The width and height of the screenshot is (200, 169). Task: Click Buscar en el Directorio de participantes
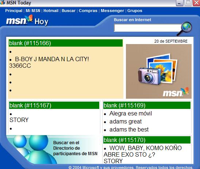click(75, 148)
